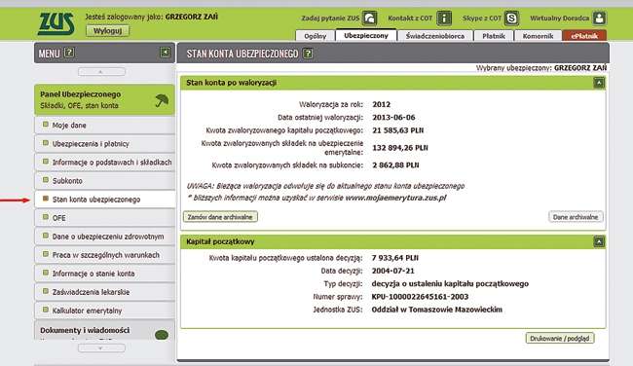Image resolution: width=633 pixels, height=366 pixels.
Task: Click the menu scroll-up button
Action: pyautogui.click(x=101, y=72)
